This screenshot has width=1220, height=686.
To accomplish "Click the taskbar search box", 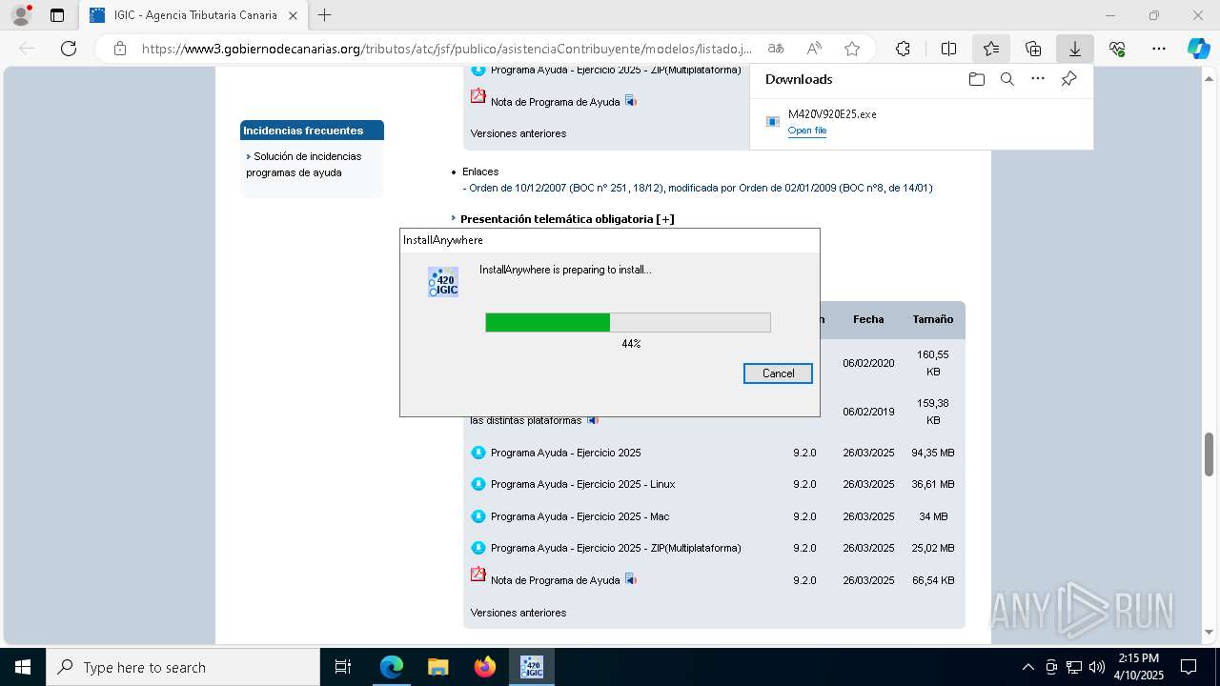I will coord(183,667).
